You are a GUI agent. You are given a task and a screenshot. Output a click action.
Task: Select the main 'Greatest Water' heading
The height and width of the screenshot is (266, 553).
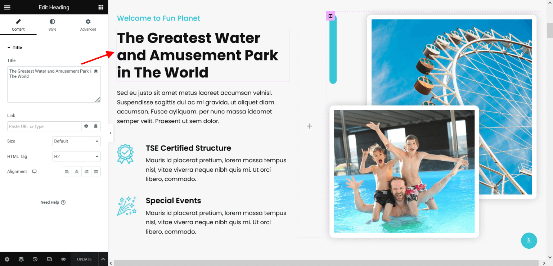(x=203, y=55)
